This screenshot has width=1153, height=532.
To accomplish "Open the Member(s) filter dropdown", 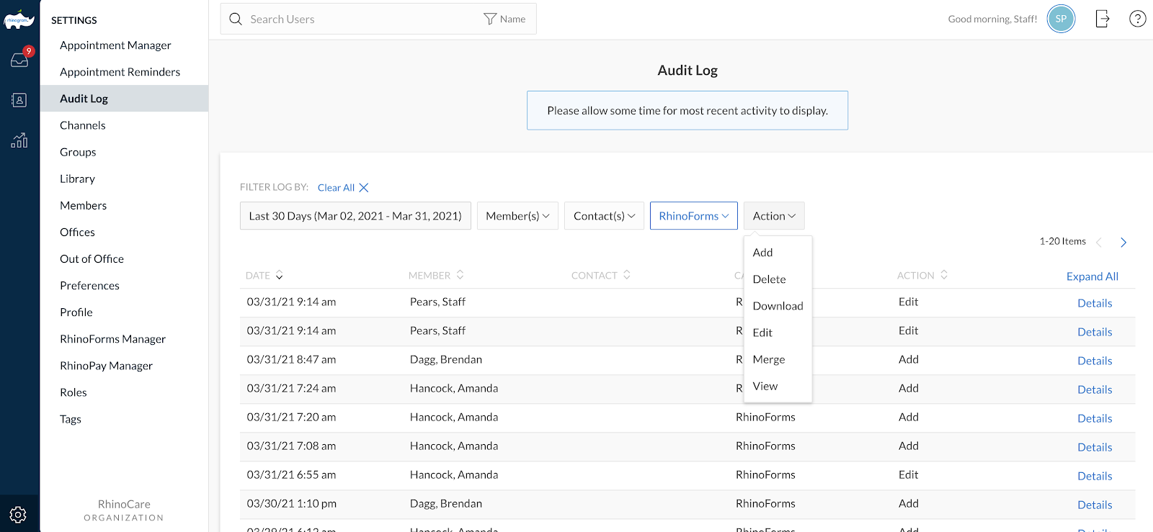I will pyautogui.click(x=517, y=216).
